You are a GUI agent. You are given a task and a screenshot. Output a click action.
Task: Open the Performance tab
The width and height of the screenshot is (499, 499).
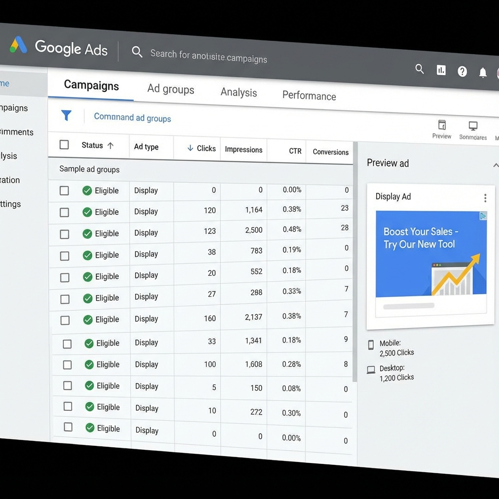308,96
